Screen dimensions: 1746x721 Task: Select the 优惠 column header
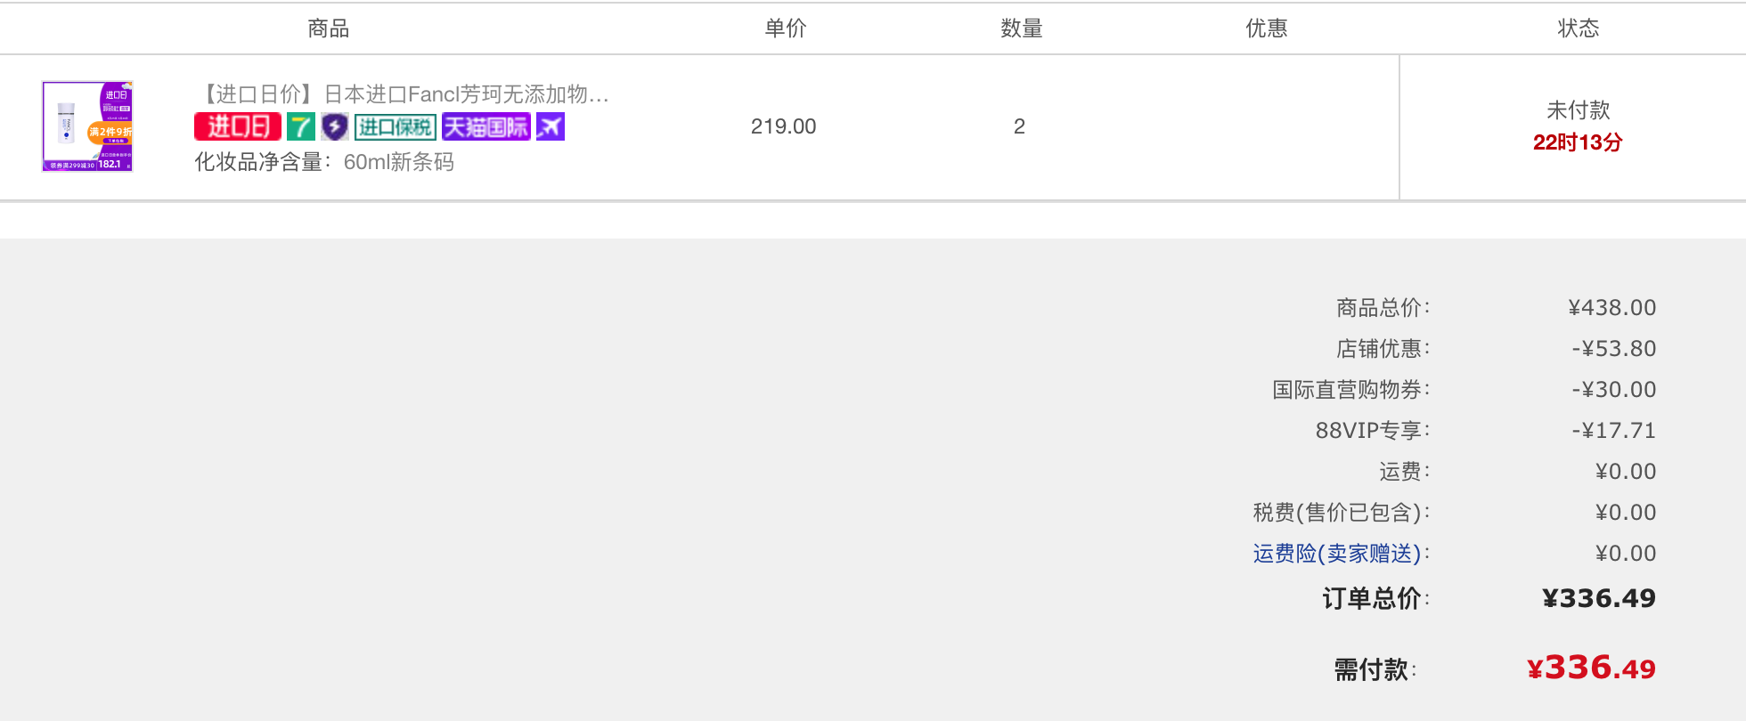click(x=1267, y=28)
